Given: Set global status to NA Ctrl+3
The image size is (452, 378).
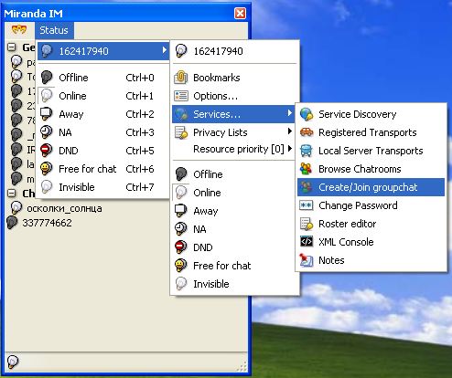Looking at the screenshot, I should click(103, 132).
